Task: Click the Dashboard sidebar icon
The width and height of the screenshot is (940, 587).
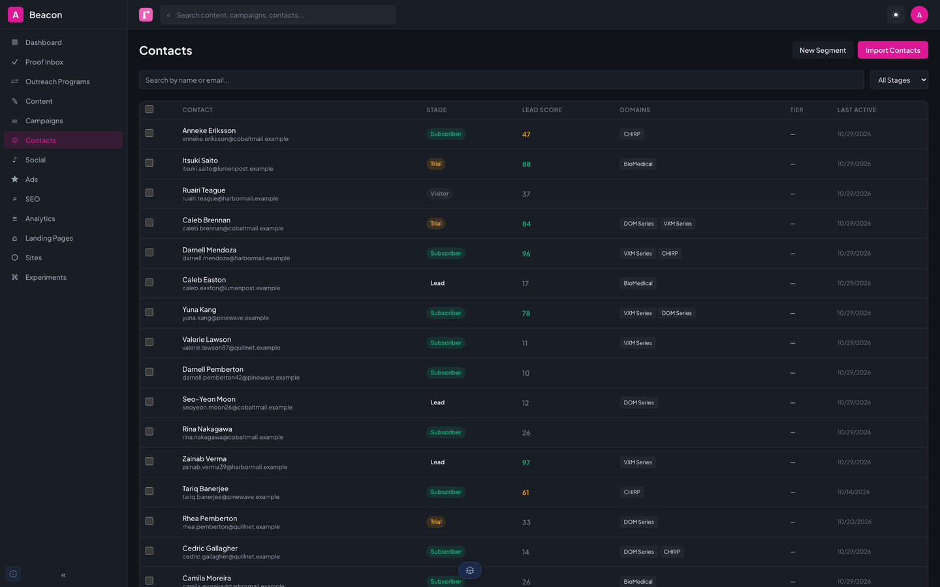Action: 14,42
